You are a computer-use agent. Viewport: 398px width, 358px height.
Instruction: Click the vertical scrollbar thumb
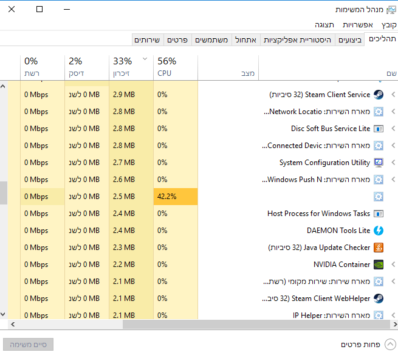pyautogui.click(x=4, y=193)
